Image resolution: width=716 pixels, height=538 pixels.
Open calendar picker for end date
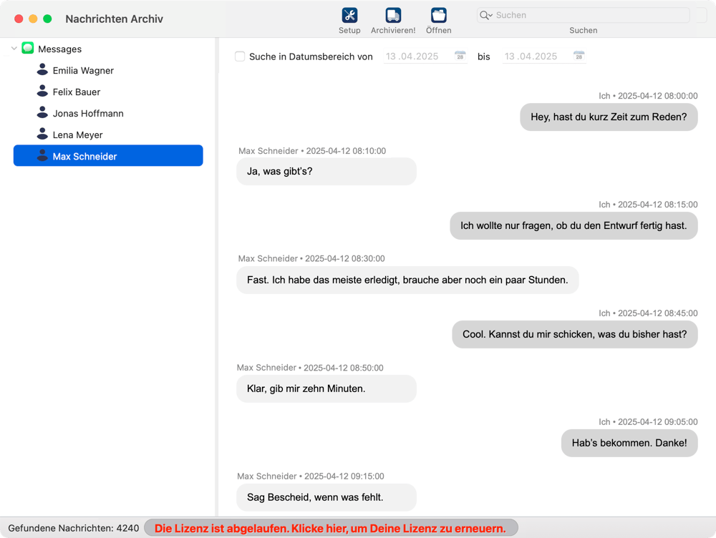[x=579, y=56]
